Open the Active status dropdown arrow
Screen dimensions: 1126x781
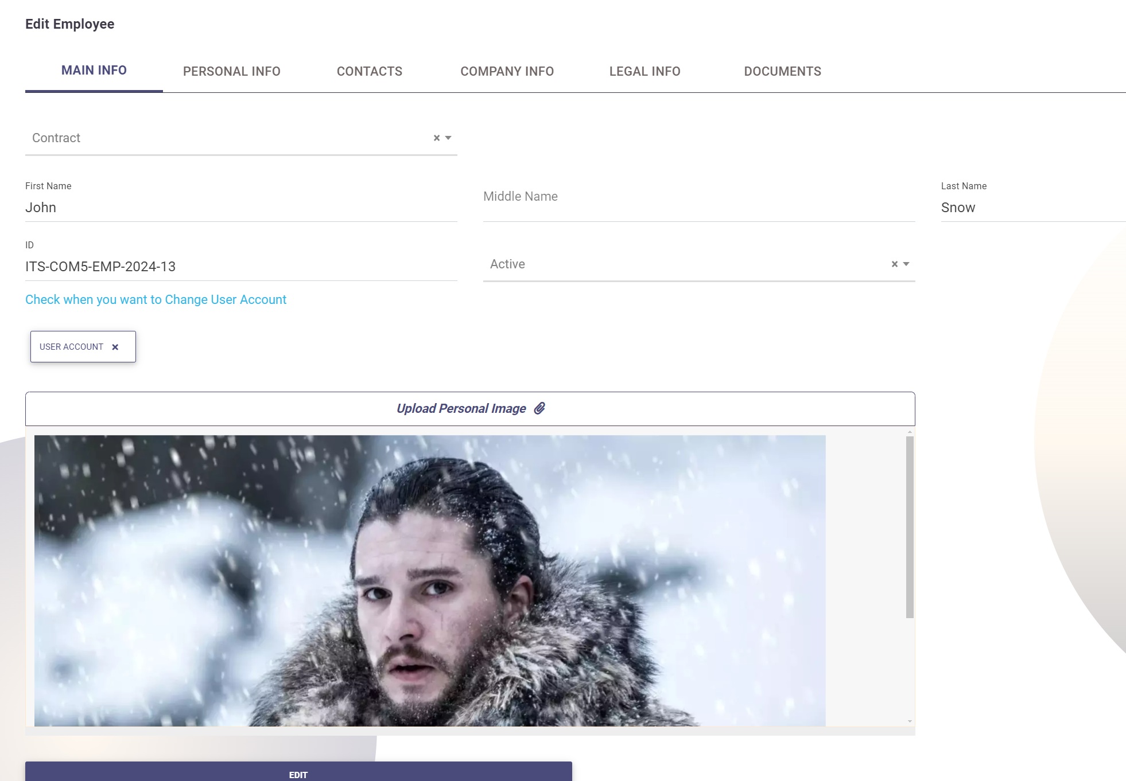coord(906,264)
